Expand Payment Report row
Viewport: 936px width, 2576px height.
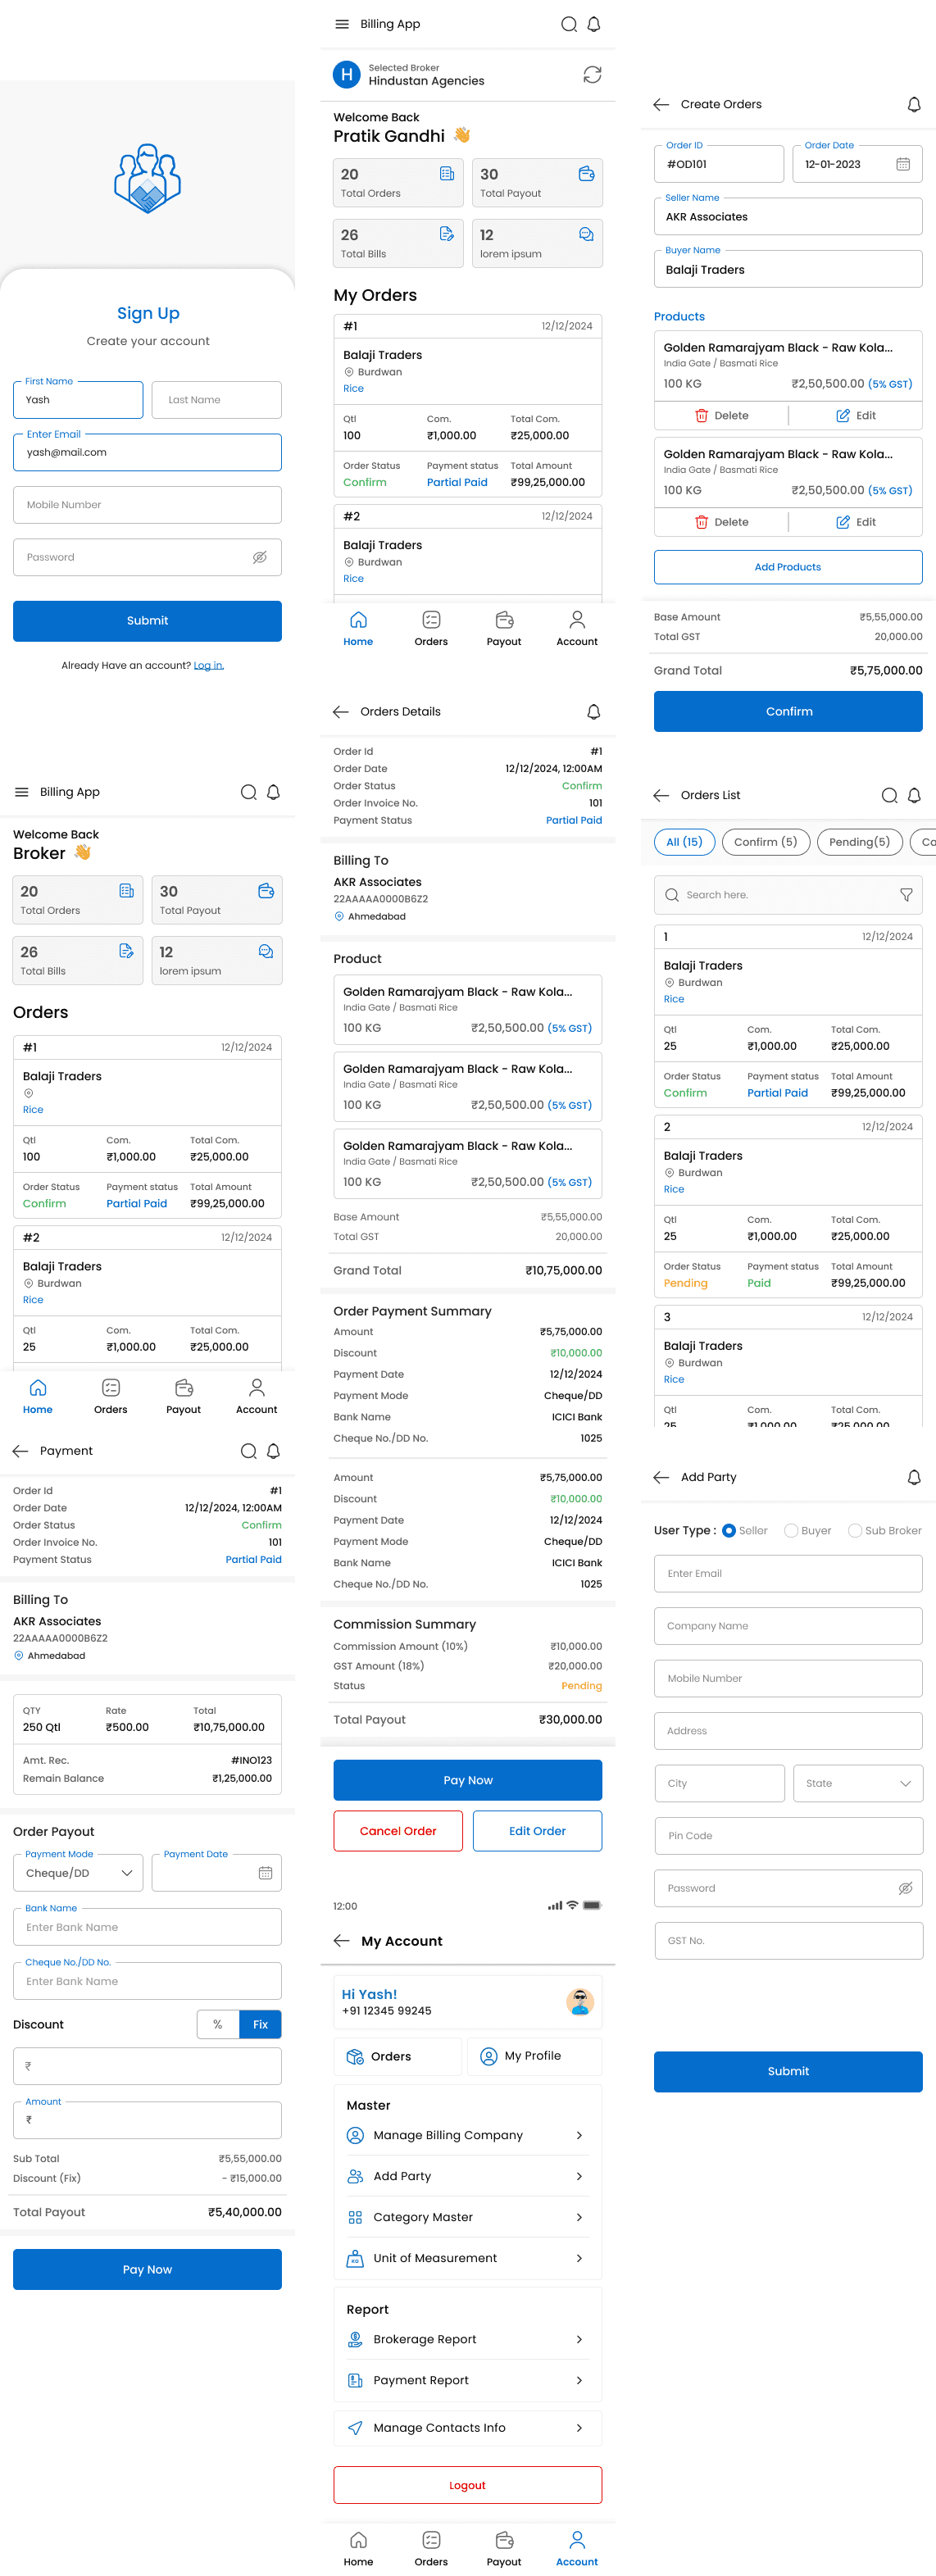coord(467,2380)
